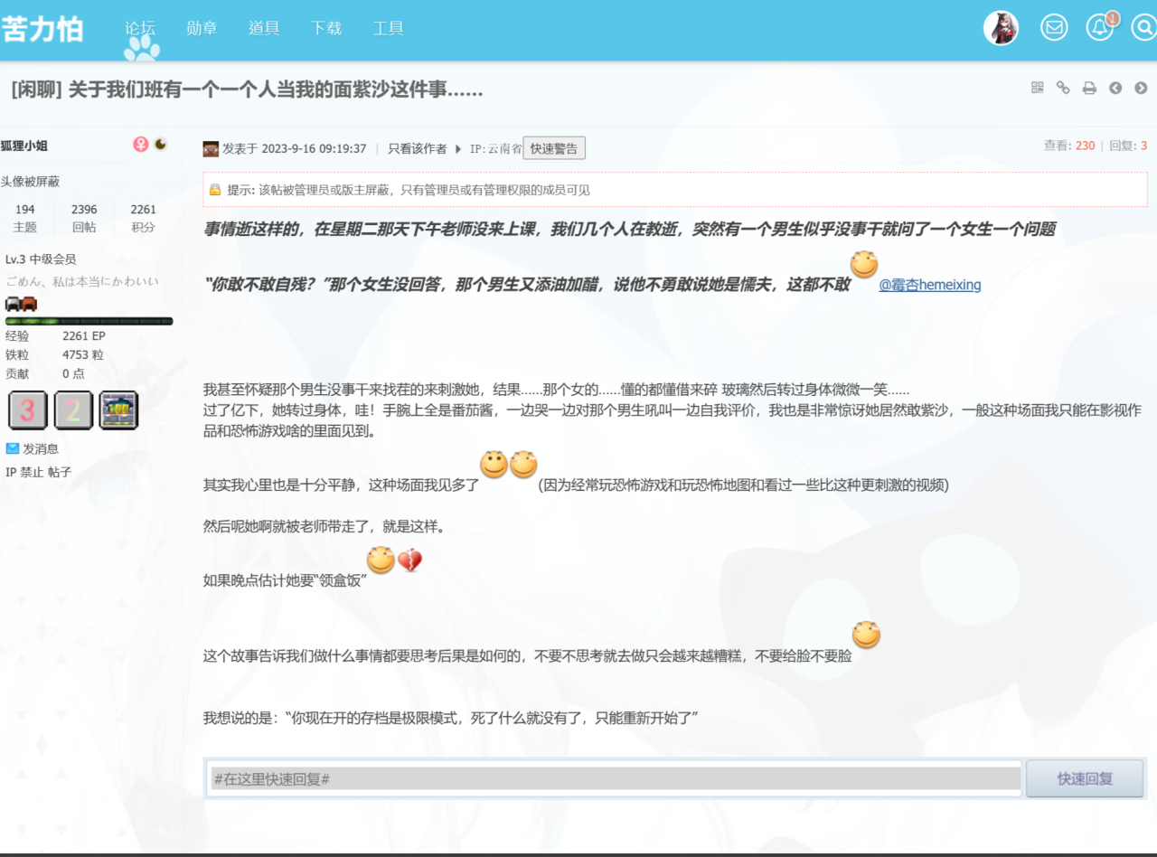
Task: Click the IP:云南省 location text
Action: 495,149
